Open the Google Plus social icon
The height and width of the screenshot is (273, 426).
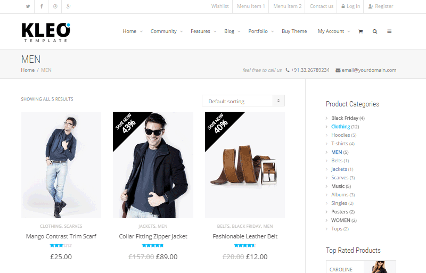tap(69, 6)
